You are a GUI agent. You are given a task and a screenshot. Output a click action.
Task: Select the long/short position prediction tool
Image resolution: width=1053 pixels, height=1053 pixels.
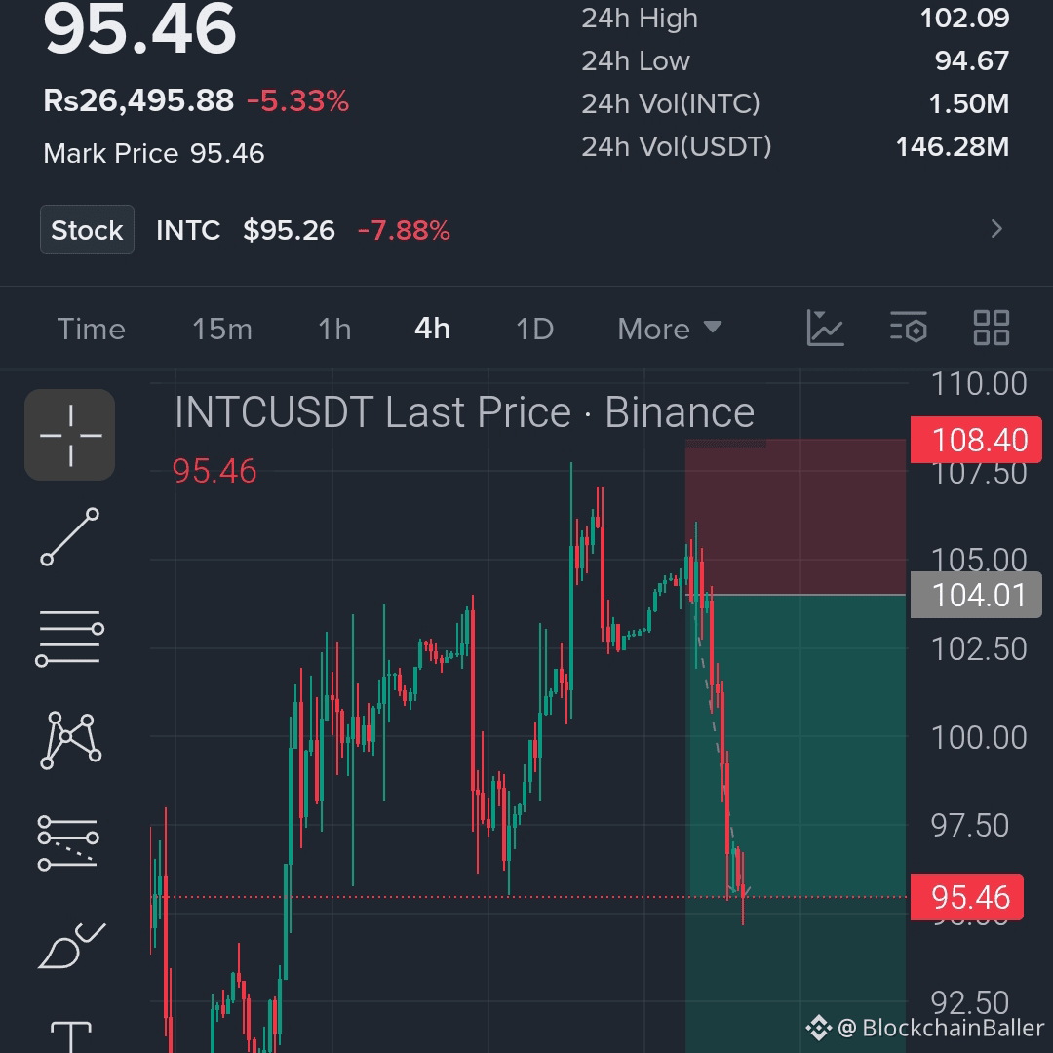pos(70,842)
